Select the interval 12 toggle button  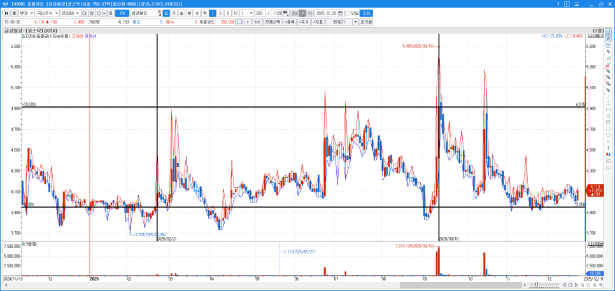pyautogui.click(x=236, y=13)
